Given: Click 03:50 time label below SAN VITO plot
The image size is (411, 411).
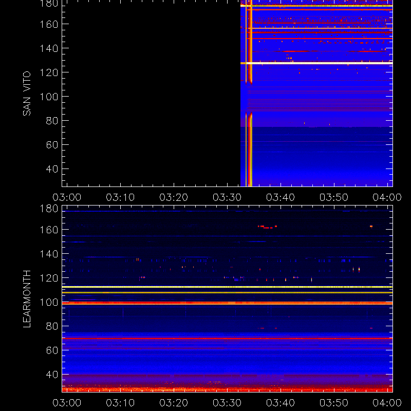Looking at the screenshot, I should tap(334, 197).
